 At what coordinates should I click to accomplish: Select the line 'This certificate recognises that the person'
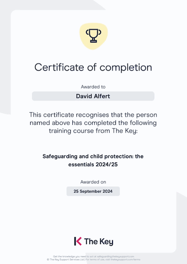(93, 115)
